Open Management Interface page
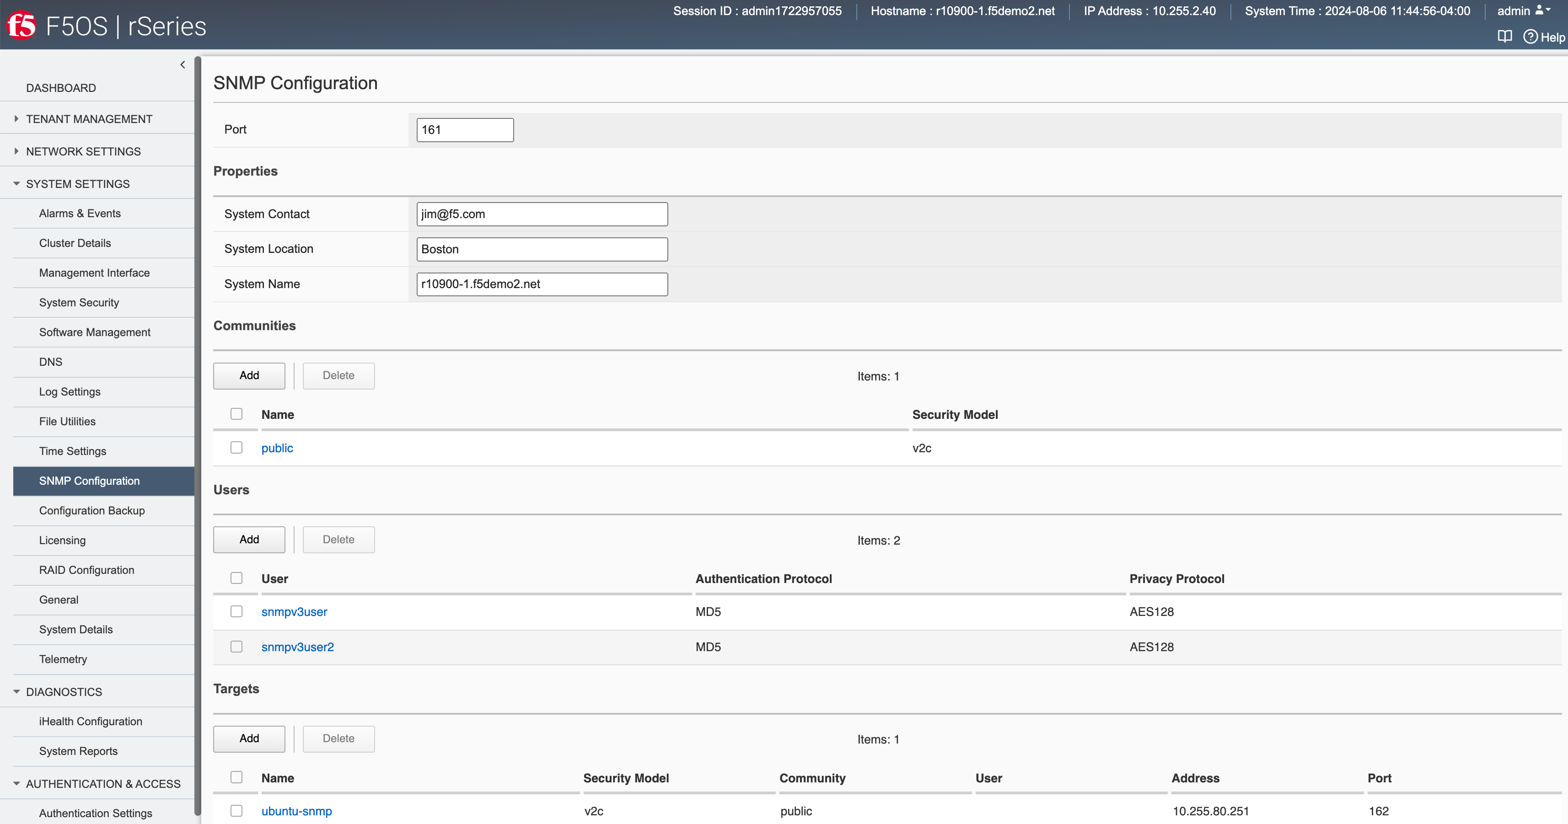 (94, 273)
